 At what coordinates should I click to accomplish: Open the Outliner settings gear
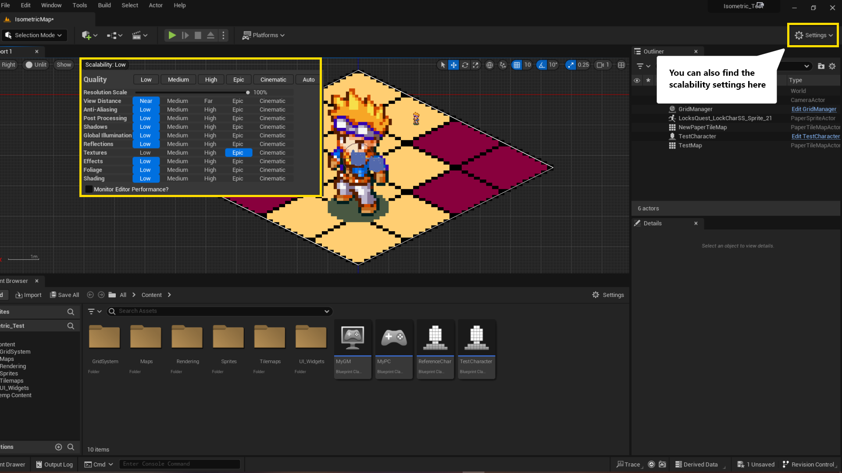[832, 66]
